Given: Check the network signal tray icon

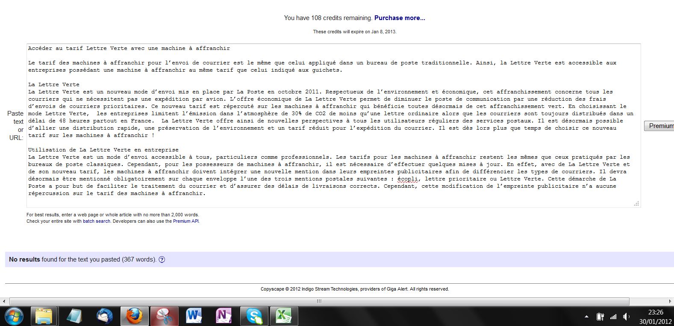Looking at the screenshot, I should click(613, 317).
